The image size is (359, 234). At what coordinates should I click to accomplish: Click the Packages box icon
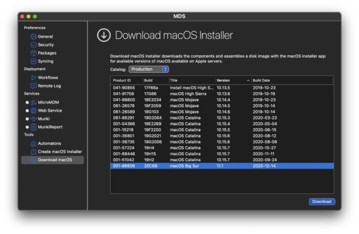(34, 53)
